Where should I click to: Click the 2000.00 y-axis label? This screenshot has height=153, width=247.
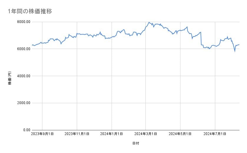click(x=23, y=103)
